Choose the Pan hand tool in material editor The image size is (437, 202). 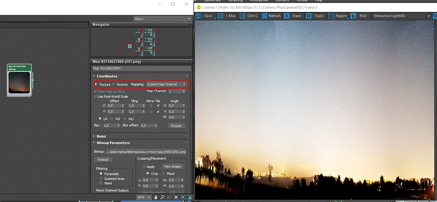[156, 198]
